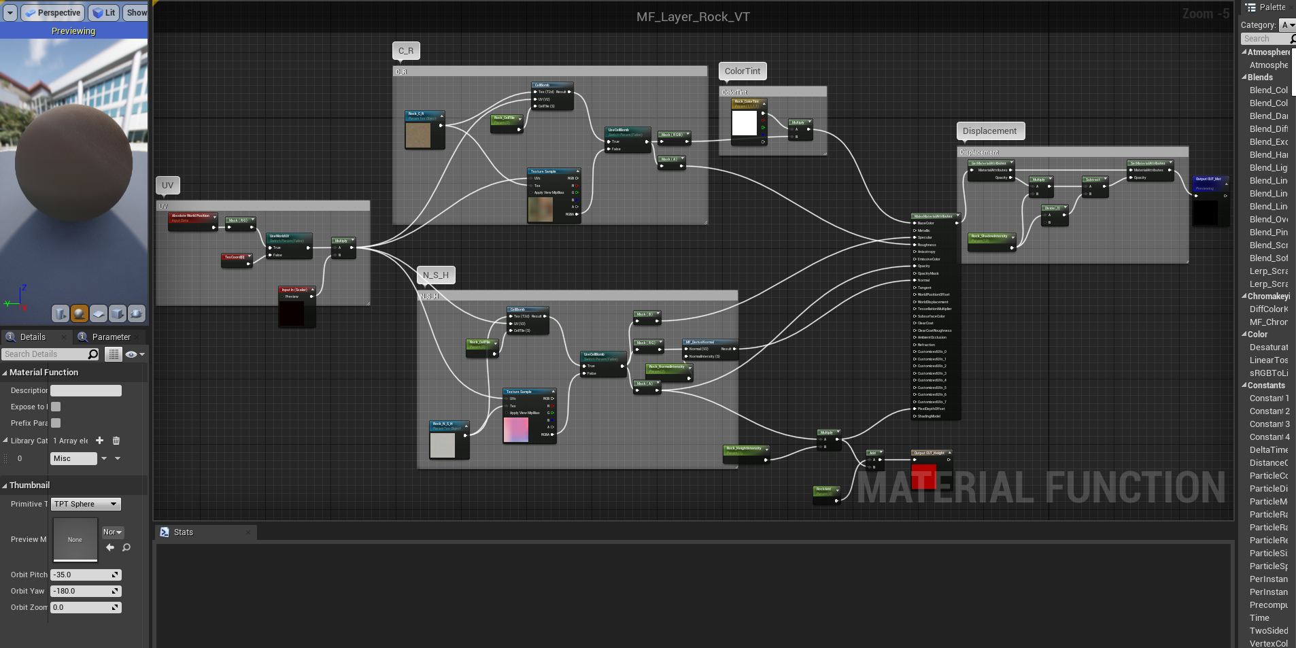Screen dimensions: 1296x648
Task: Select the plane preview mesh icon
Action: pyautogui.click(x=99, y=313)
